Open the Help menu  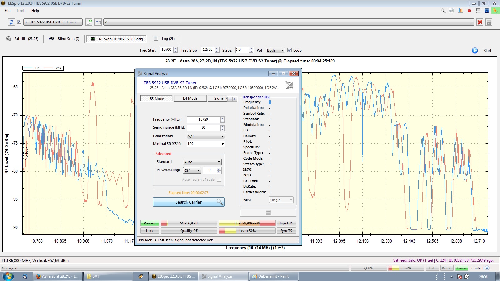click(x=35, y=11)
